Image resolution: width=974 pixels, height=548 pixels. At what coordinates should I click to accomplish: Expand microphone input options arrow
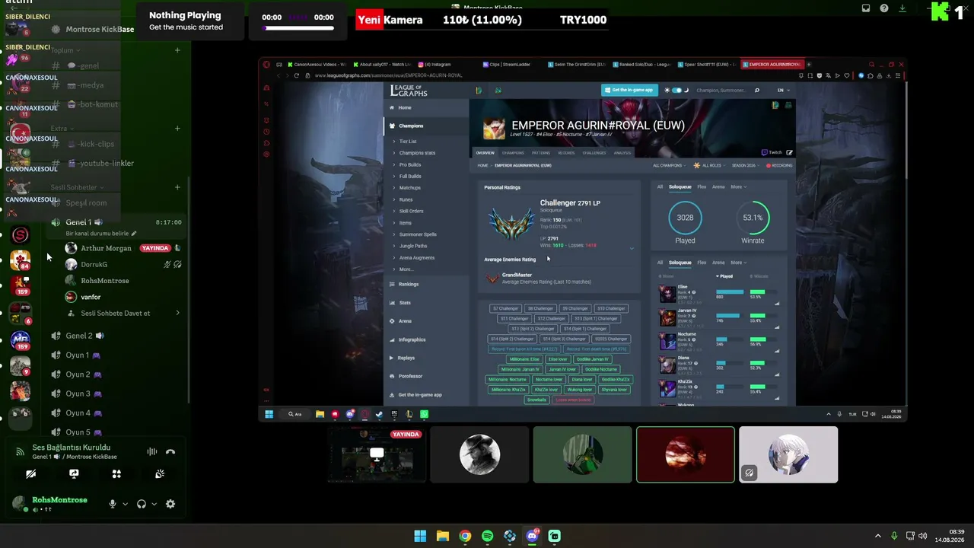coord(125,504)
